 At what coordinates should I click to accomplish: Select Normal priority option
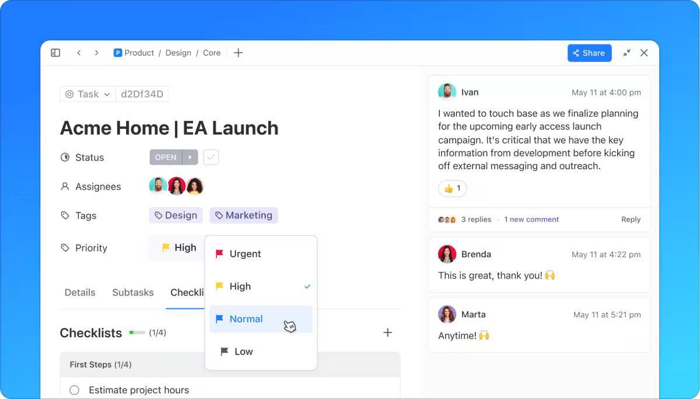point(261,319)
